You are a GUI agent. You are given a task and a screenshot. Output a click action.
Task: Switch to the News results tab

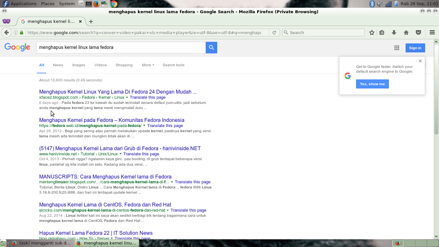click(58, 65)
